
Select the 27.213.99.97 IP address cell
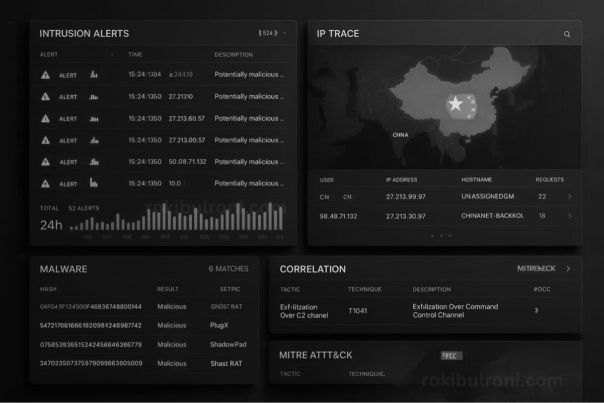[x=406, y=196]
